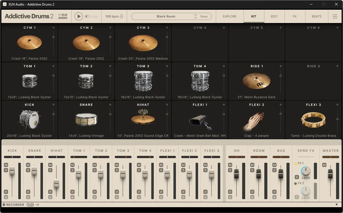Solo the FX 2 send
The width and height of the screenshot is (343, 213).
(297, 197)
